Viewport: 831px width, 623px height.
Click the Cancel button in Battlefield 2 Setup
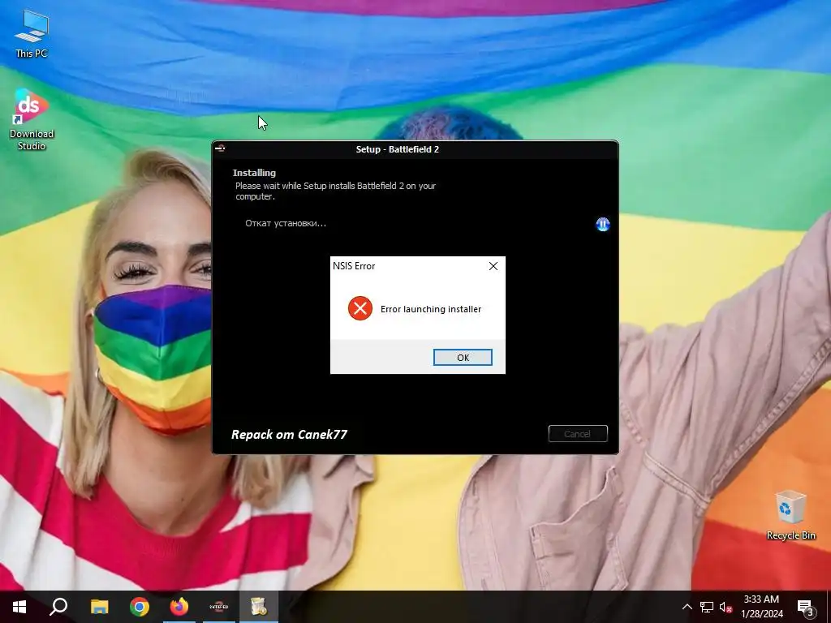click(x=578, y=434)
